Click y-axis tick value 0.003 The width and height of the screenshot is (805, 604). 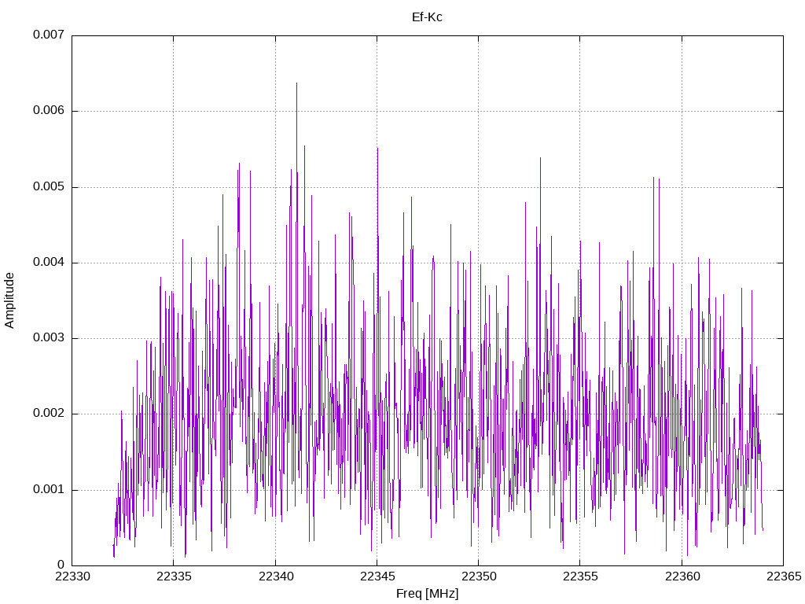[49, 338]
